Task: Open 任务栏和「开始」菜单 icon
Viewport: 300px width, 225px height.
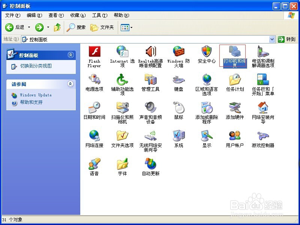Action: (263, 79)
